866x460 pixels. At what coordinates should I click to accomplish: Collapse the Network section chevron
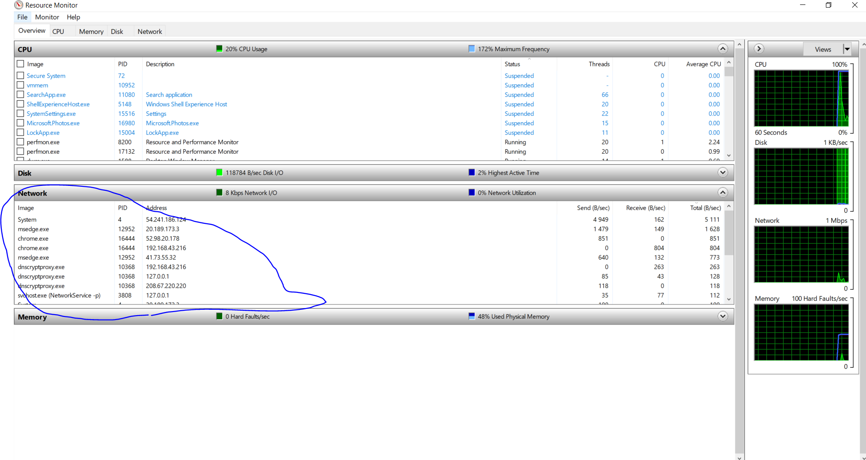[x=723, y=193]
